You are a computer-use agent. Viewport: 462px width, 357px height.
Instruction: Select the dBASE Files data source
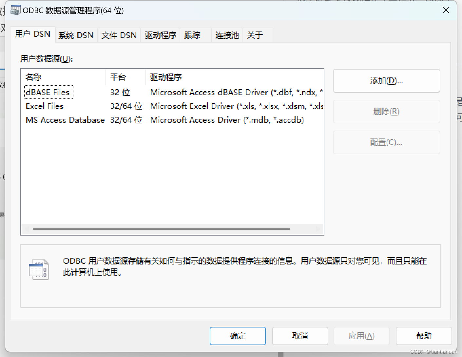(48, 92)
